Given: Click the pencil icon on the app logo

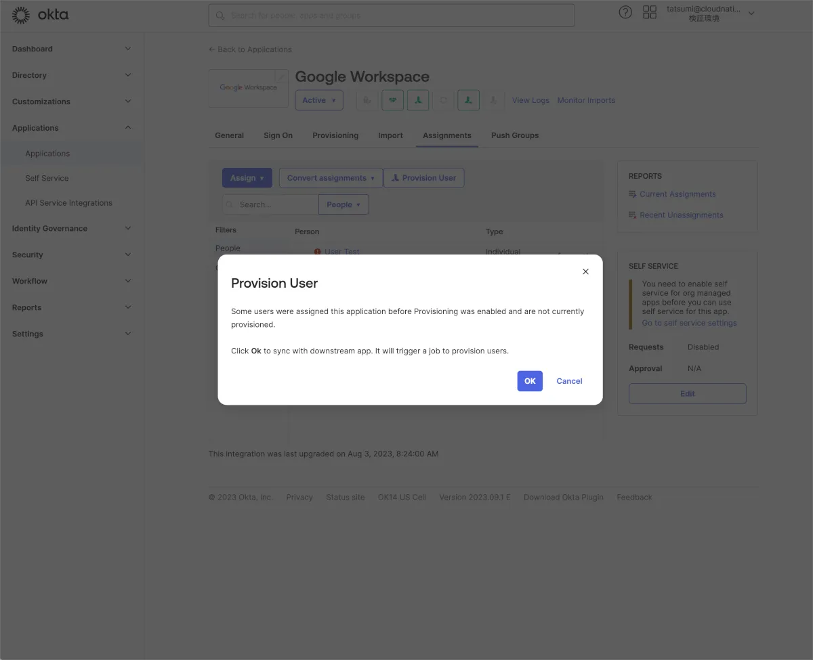Looking at the screenshot, I should point(282,76).
